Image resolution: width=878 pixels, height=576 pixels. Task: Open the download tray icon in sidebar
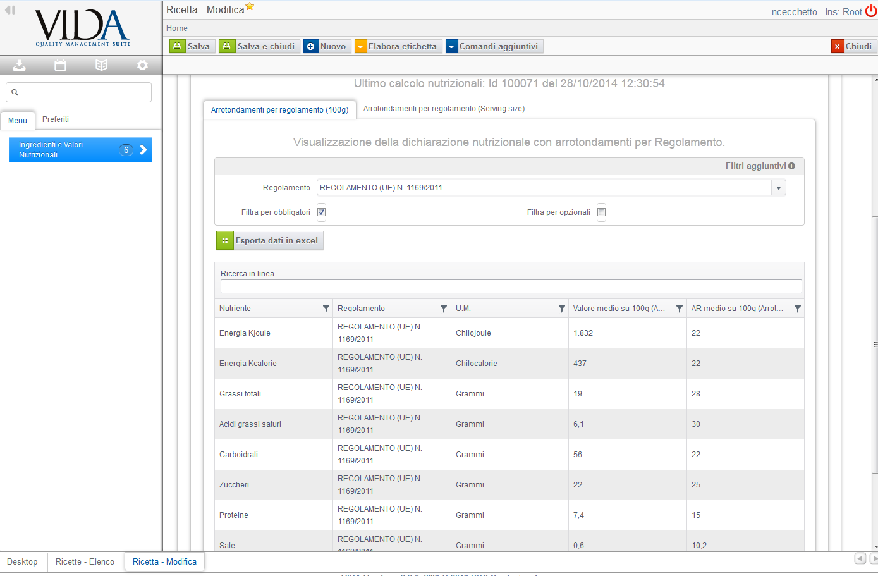pyautogui.click(x=20, y=65)
